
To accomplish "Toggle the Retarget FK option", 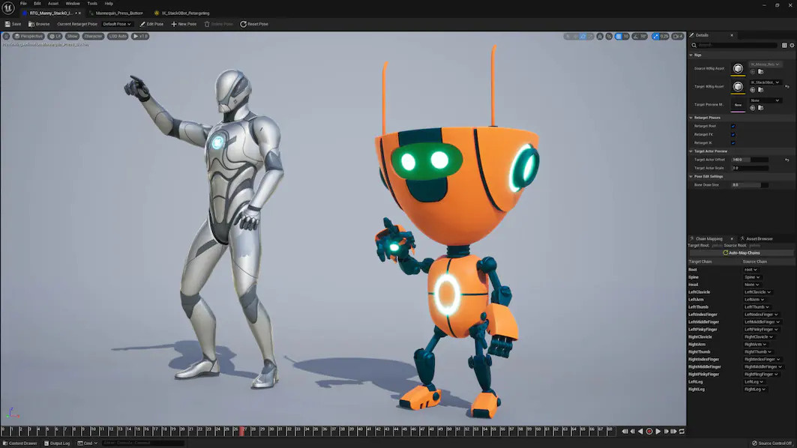I will pyautogui.click(x=733, y=133).
